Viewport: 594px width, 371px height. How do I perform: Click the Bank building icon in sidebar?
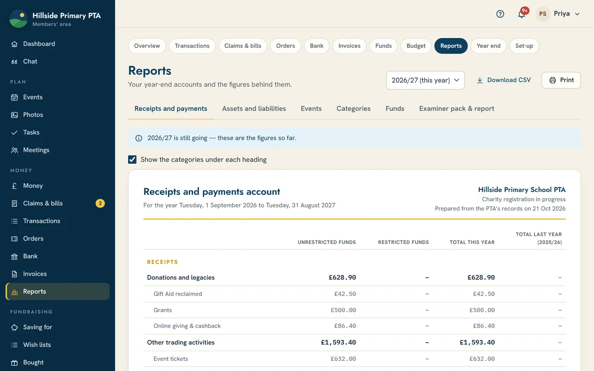pyautogui.click(x=14, y=256)
